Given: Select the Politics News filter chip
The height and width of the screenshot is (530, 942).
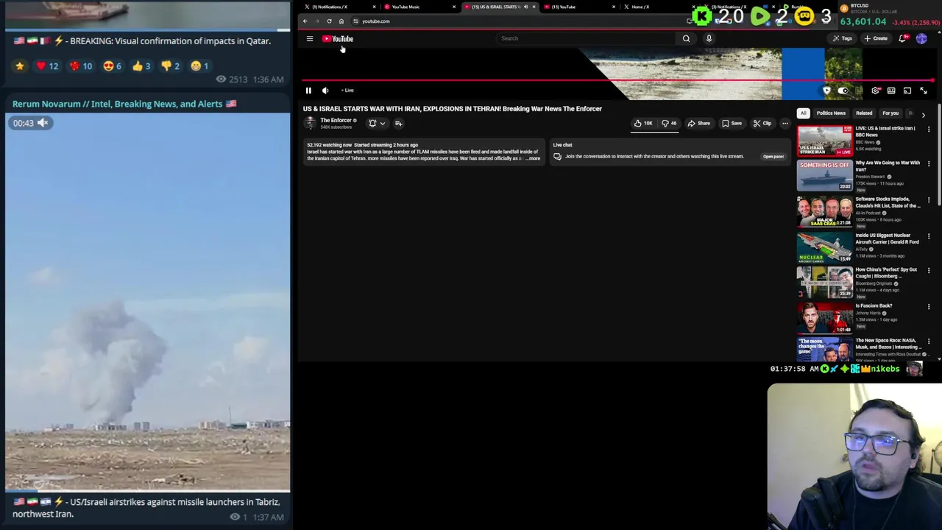Looking at the screenshot, I should pyautogui.click(x=831, y=113).
